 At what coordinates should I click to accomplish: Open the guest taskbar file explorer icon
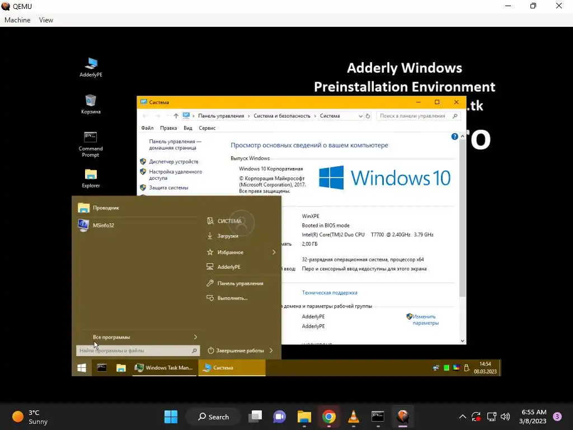[x=121, y=368]
